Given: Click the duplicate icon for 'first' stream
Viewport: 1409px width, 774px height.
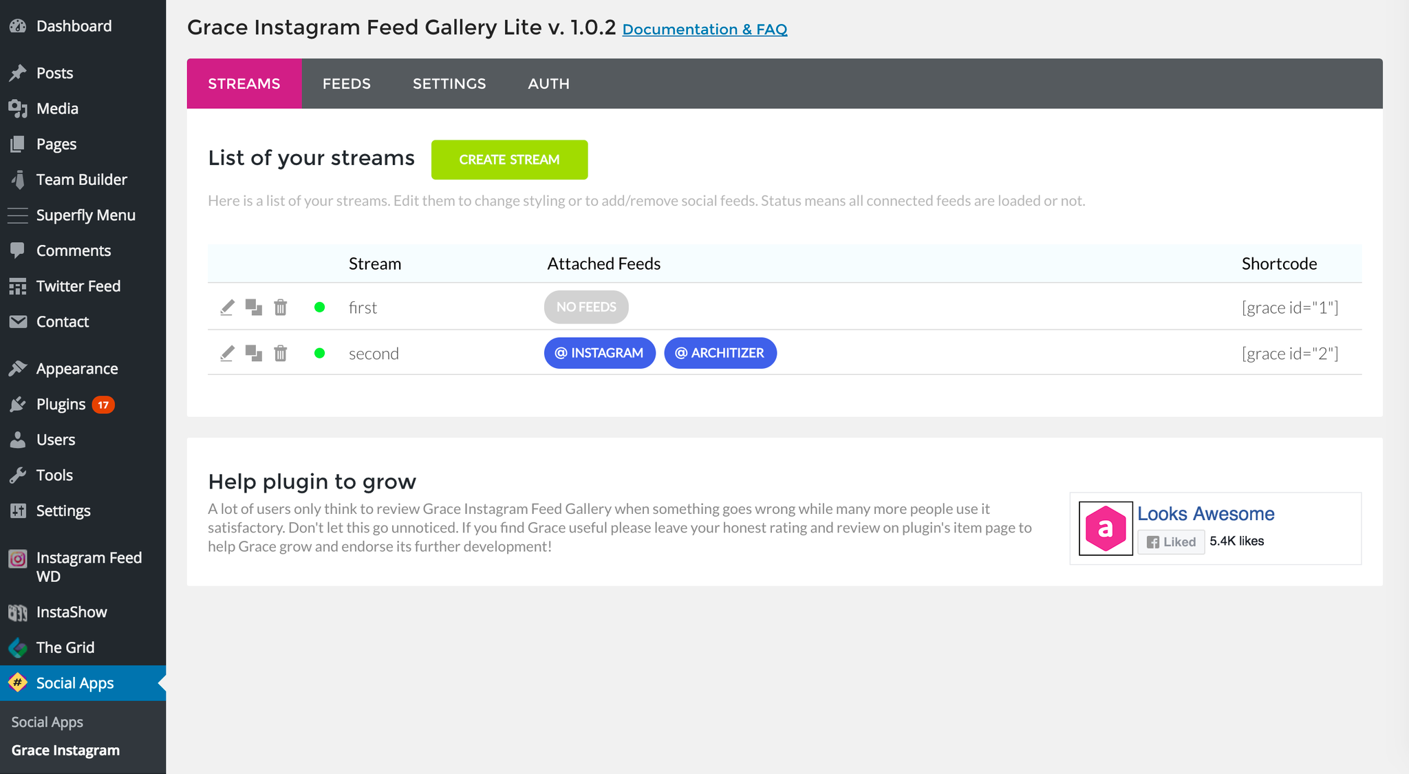Looking at the screenshot, I should (253, 307).
